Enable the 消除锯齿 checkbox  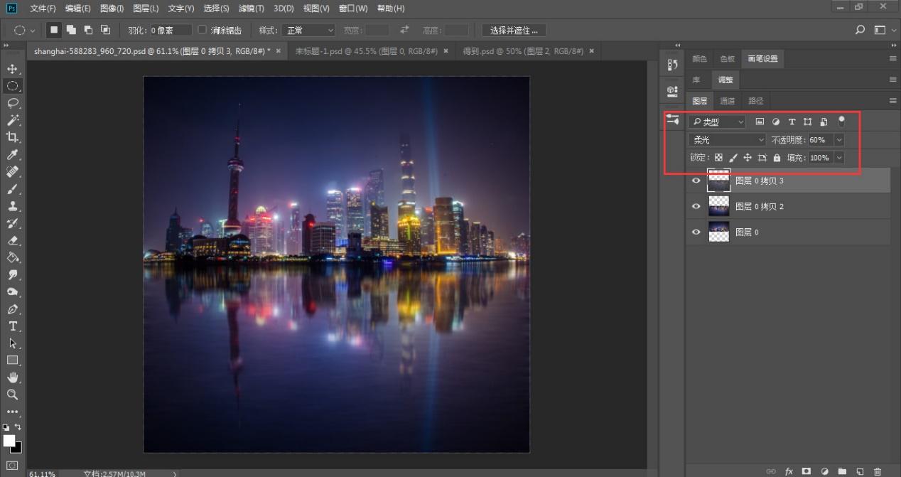203,30
